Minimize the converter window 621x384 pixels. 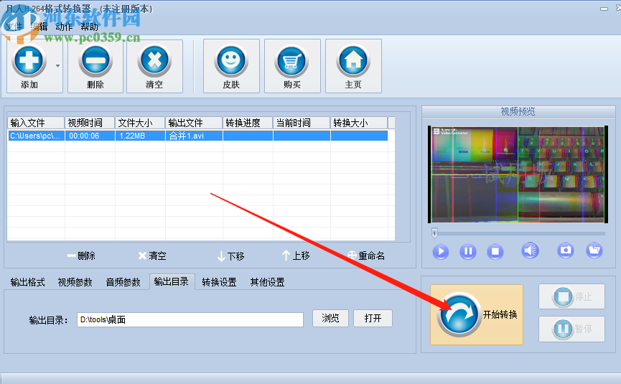tap(604, 9)
